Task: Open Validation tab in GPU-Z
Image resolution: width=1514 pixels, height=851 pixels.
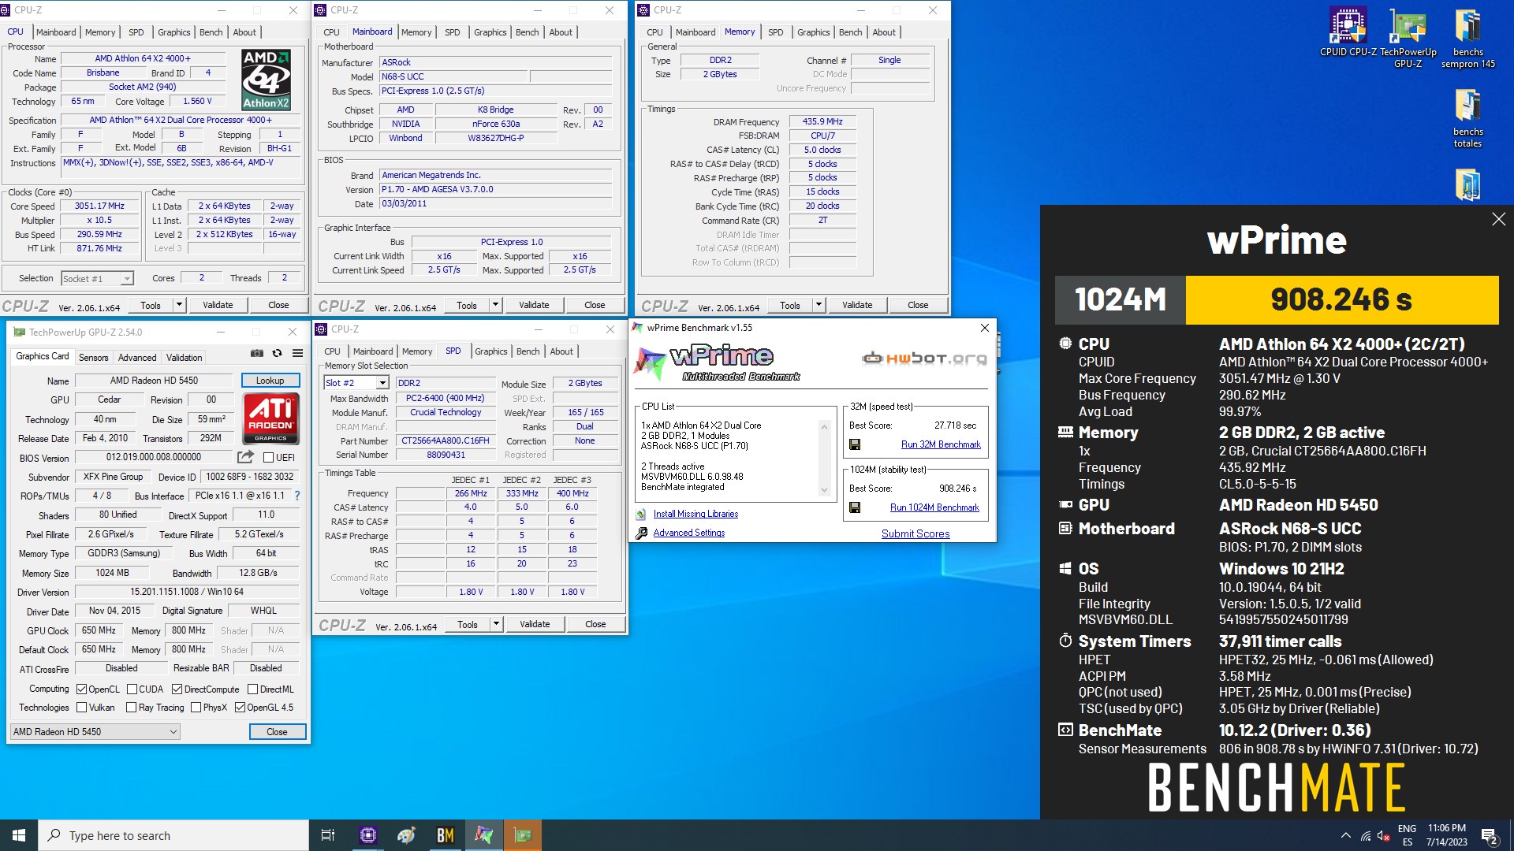Action: (x=184, y=358)
